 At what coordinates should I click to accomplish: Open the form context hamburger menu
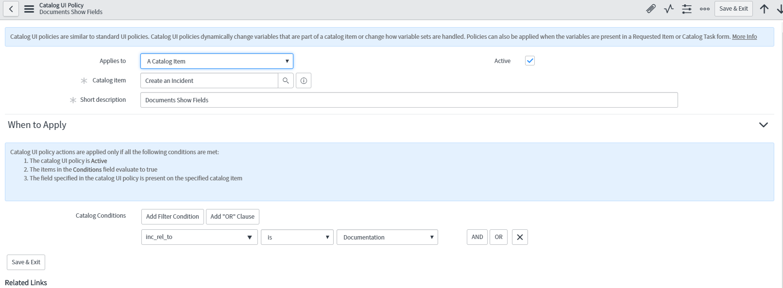pos(29,9)
